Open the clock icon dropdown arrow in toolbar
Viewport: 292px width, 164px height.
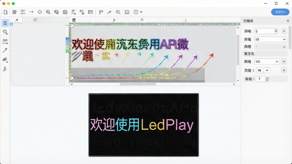(141, 12)
